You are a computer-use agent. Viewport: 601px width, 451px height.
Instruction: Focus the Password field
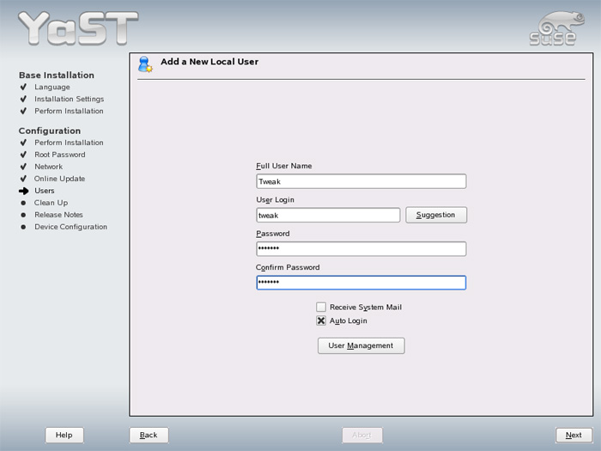(x=361, y=249)
